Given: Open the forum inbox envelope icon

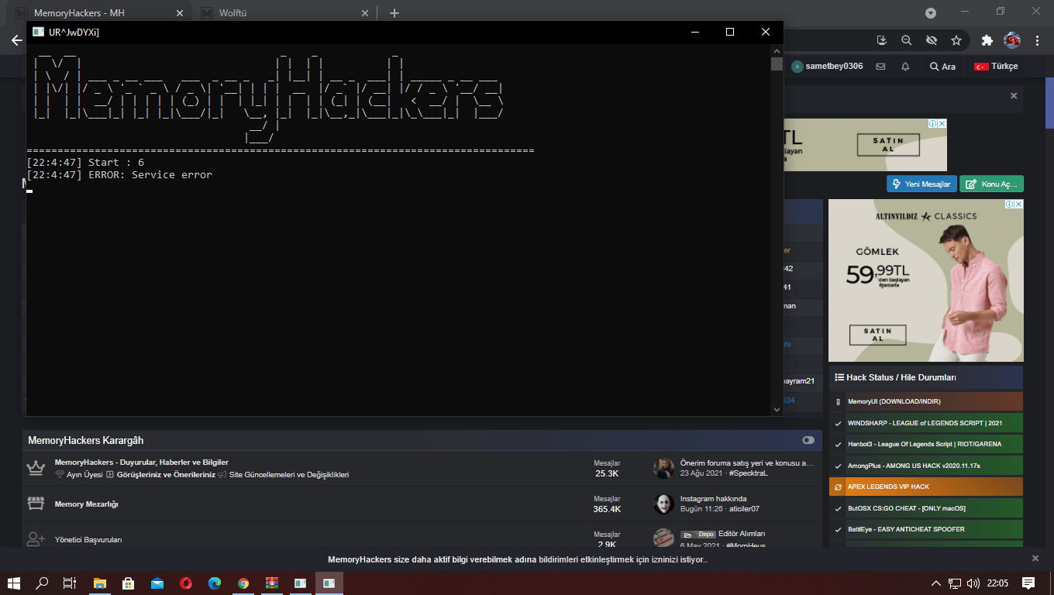Looking at the screenshot, I should pyautogui.click(x=880, y=67).
